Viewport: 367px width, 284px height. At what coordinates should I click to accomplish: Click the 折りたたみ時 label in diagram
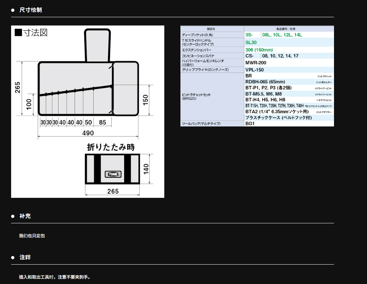(111, 147)
